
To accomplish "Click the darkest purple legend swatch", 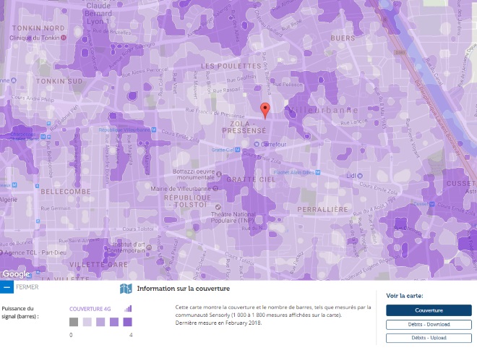I will coord(127,322).
